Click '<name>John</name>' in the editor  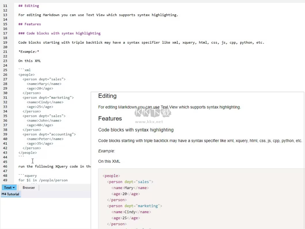44,120
